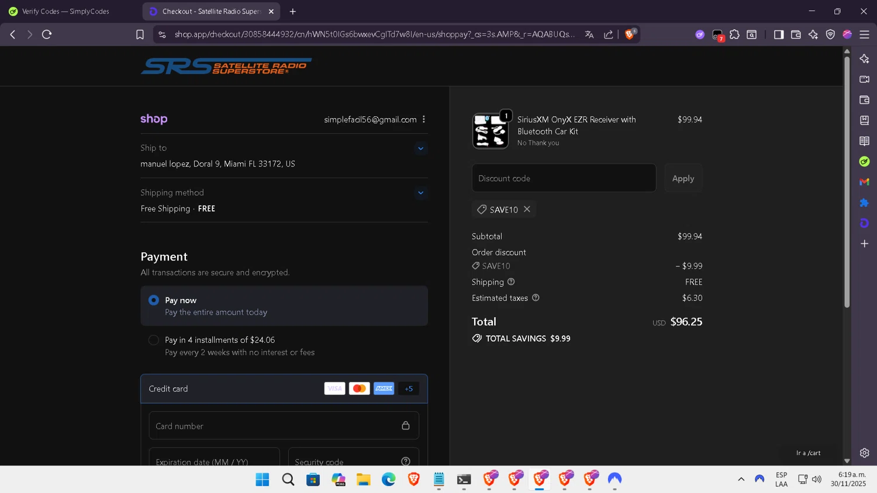Open SimplyCodes green icon in sidebar
This screenshot has width=877, height=493.
(864, 161)
